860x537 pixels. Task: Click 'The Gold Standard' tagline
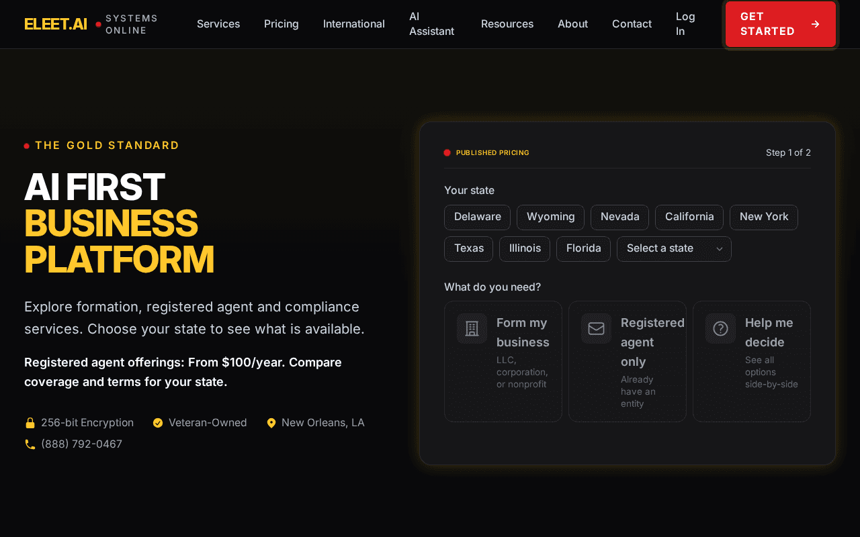click(x=107, y=146)
